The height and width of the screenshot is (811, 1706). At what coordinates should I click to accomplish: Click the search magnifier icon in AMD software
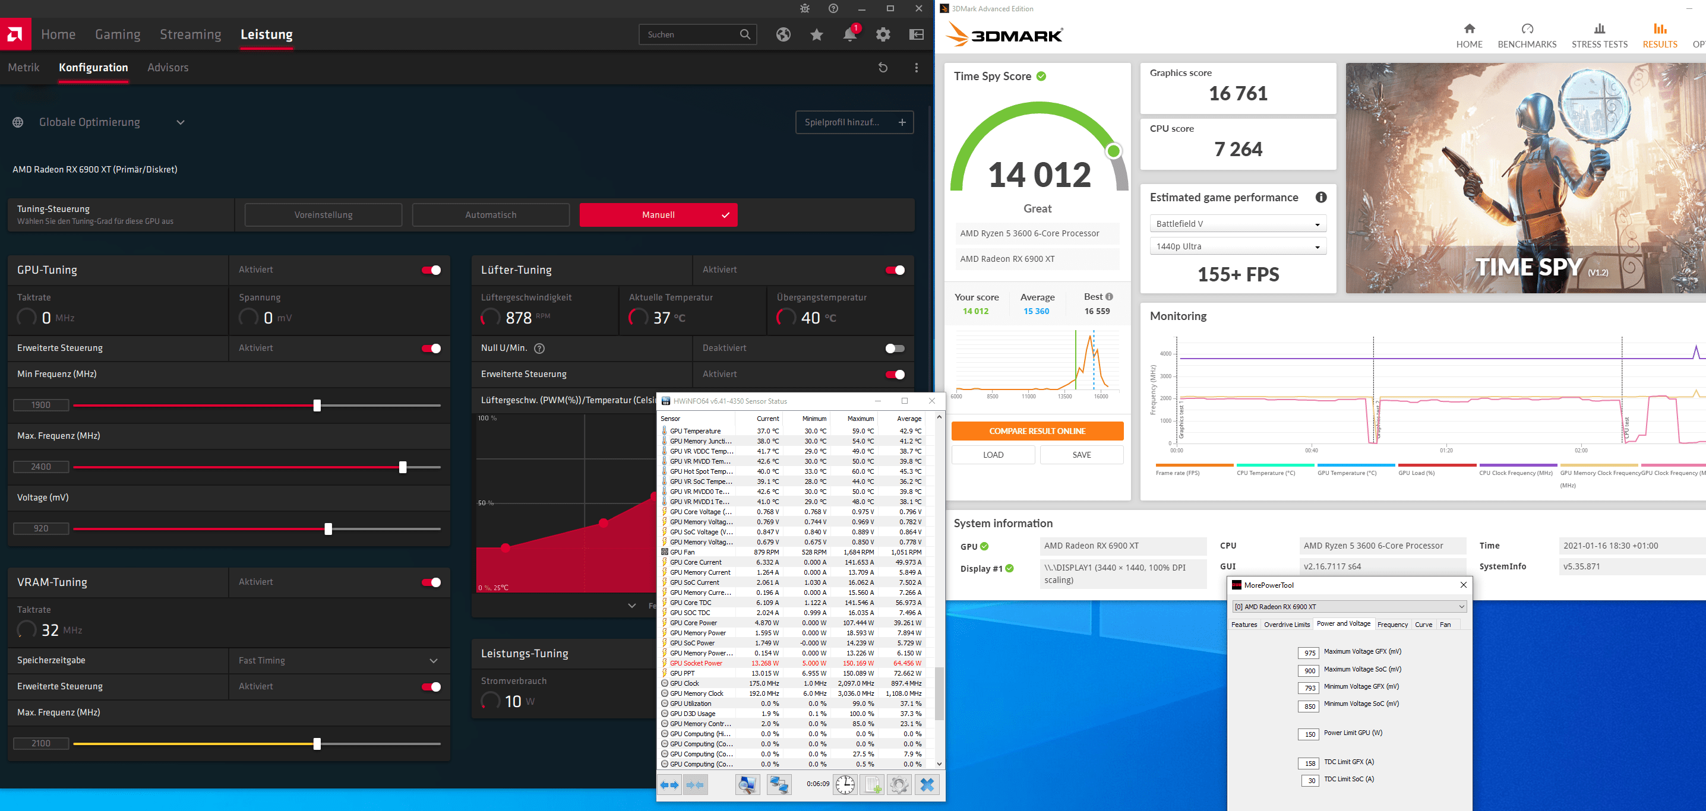745,34
